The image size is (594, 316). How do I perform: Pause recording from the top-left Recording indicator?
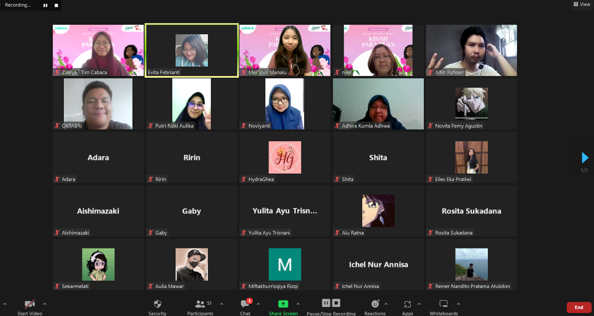45,5
